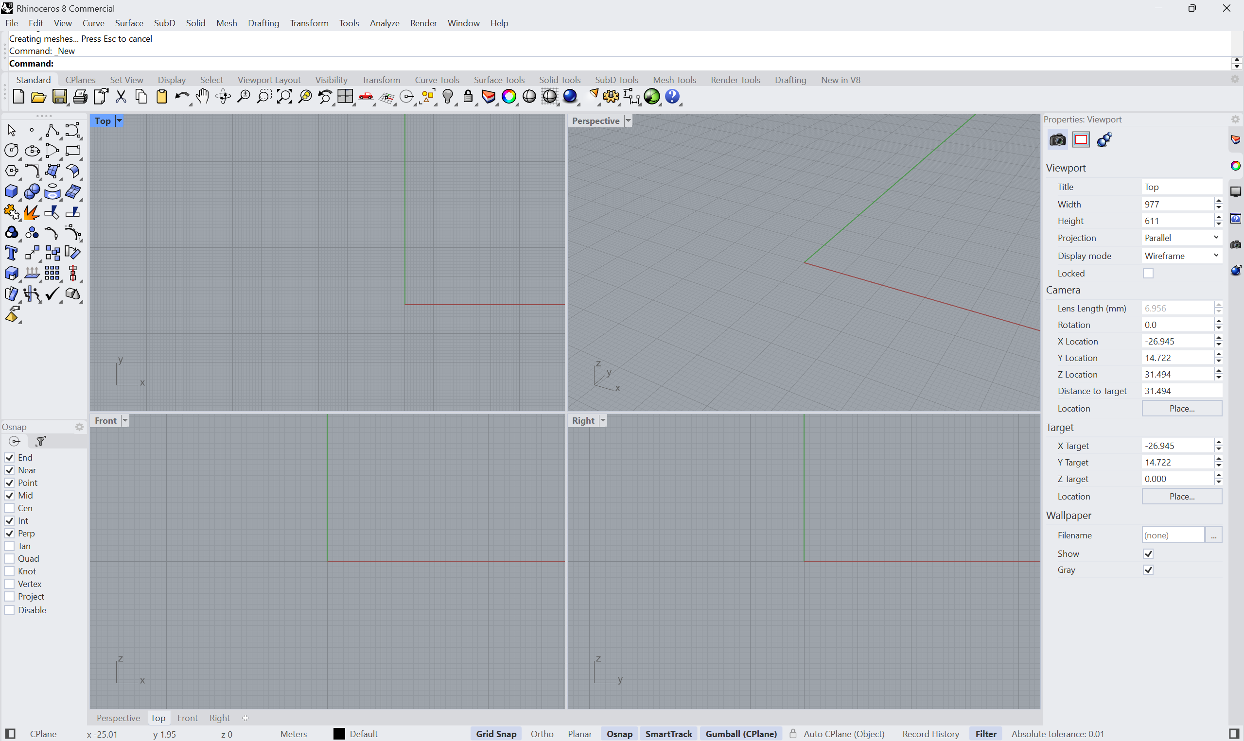Click the Record History status item
1244x741 pixels.
930,734
